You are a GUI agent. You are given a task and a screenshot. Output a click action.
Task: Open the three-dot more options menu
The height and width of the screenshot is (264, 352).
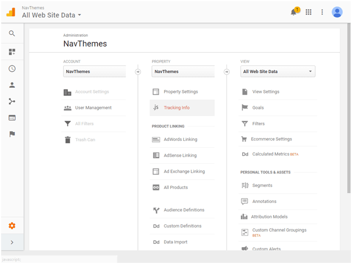[322, 12]
